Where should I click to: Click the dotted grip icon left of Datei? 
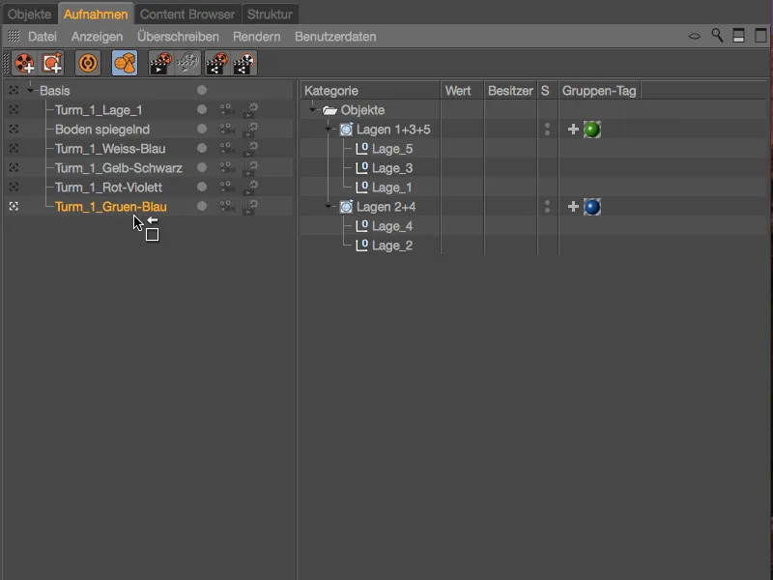[x=14, y=36]
